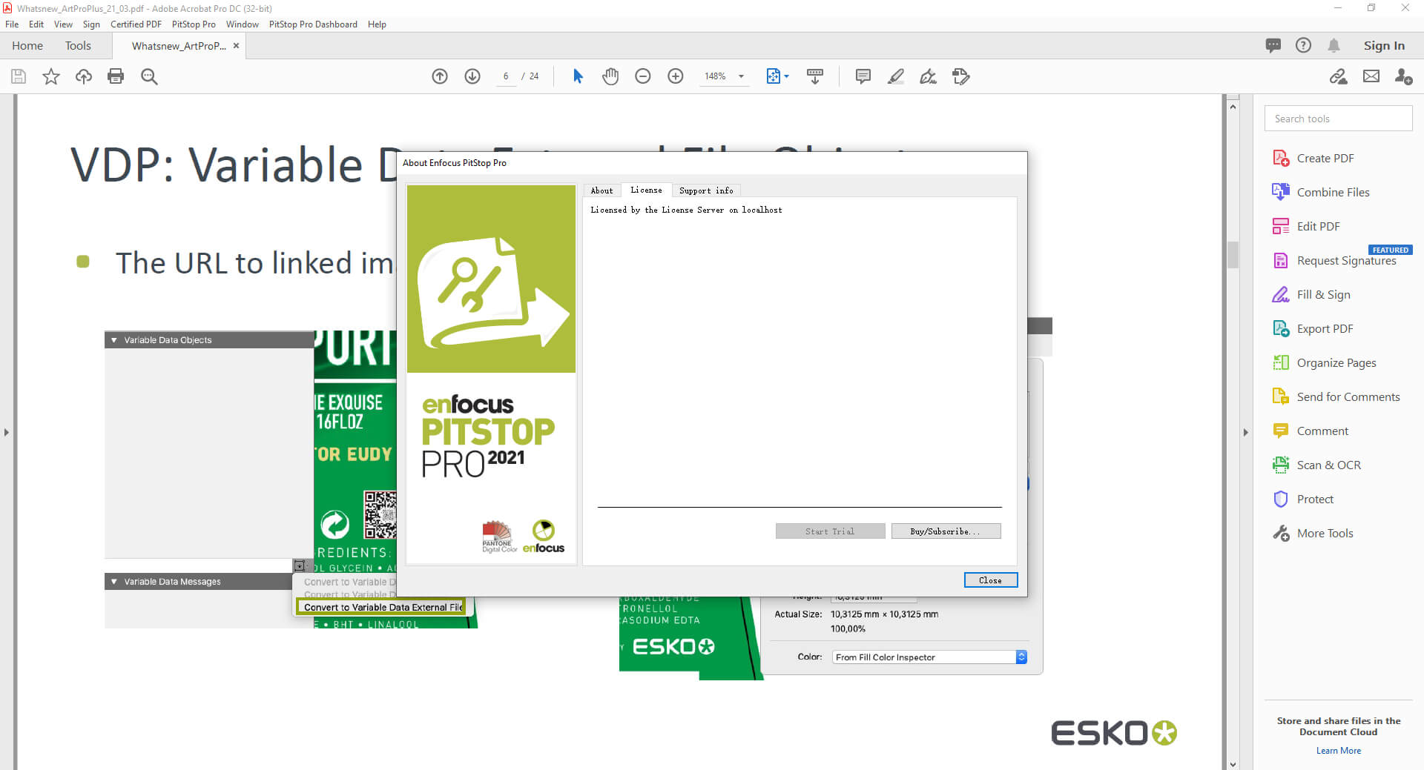Focus the Search tools field
Viewport: 1424px width, 770px height.
pyautogui.click(x=1338, y=119)
